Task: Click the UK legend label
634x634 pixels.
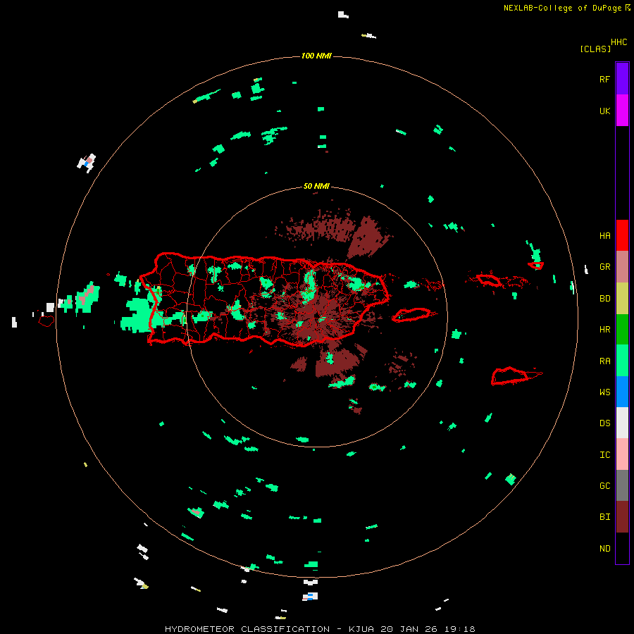Action: (x=604, y=111)
